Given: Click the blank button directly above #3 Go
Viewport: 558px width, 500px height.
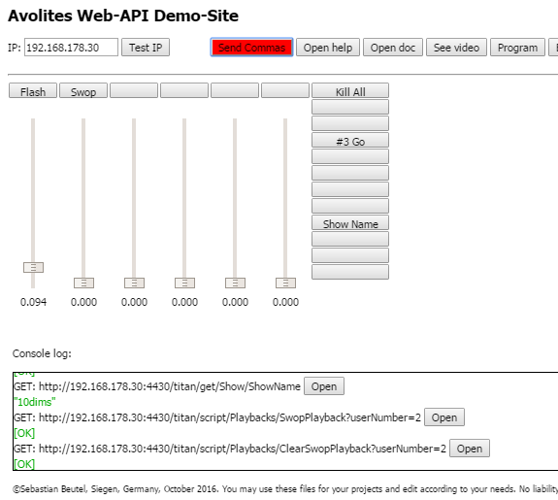Looking at the screenshot, I should [350, 123].
